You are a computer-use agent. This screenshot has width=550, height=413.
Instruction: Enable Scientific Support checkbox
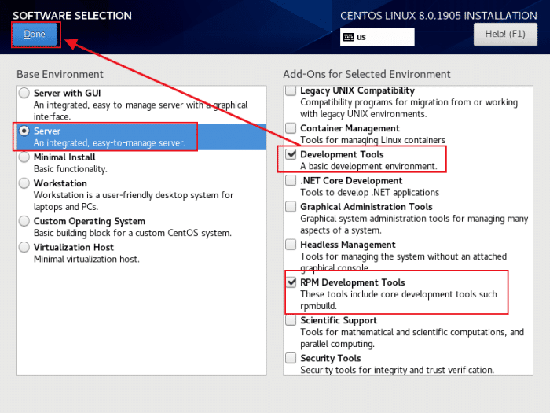tap(291, 320)
